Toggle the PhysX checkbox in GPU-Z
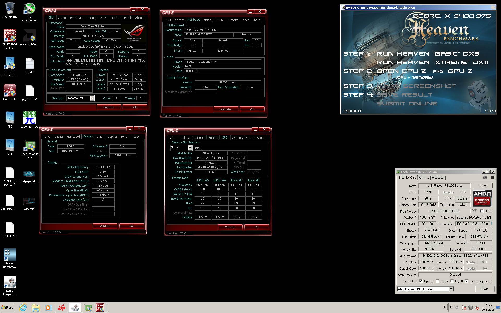The image size is (501, 313). click(x=452, y=281)
